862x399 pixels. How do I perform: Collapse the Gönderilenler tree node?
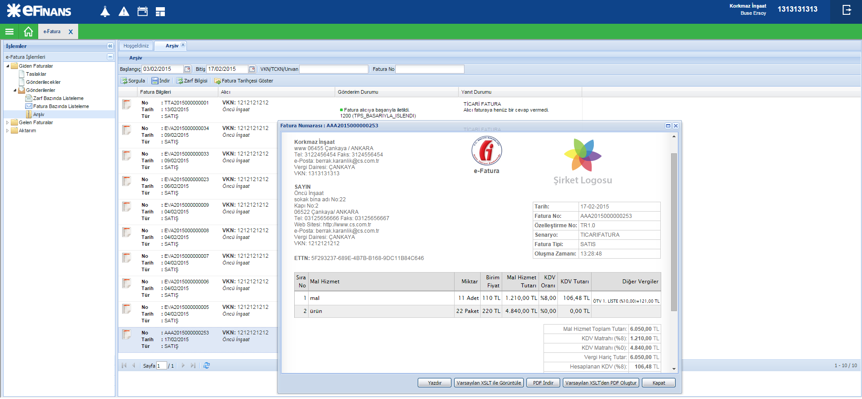coord(15,90)
